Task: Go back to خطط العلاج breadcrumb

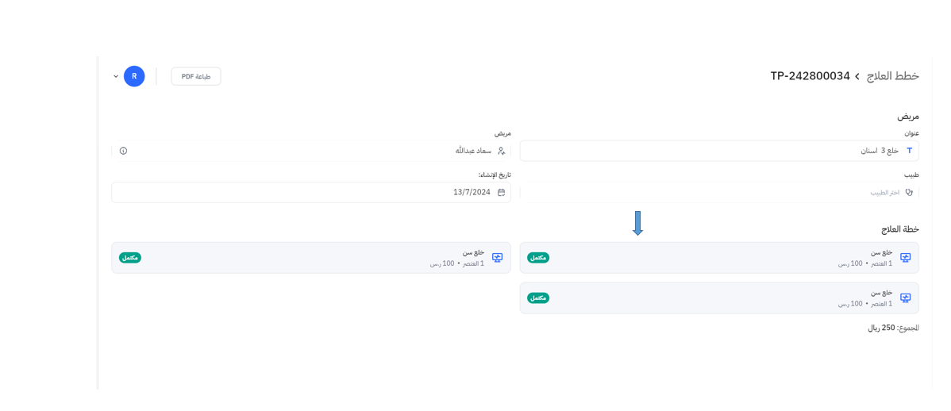Action: pyautogui.click(x=893, y=76)
